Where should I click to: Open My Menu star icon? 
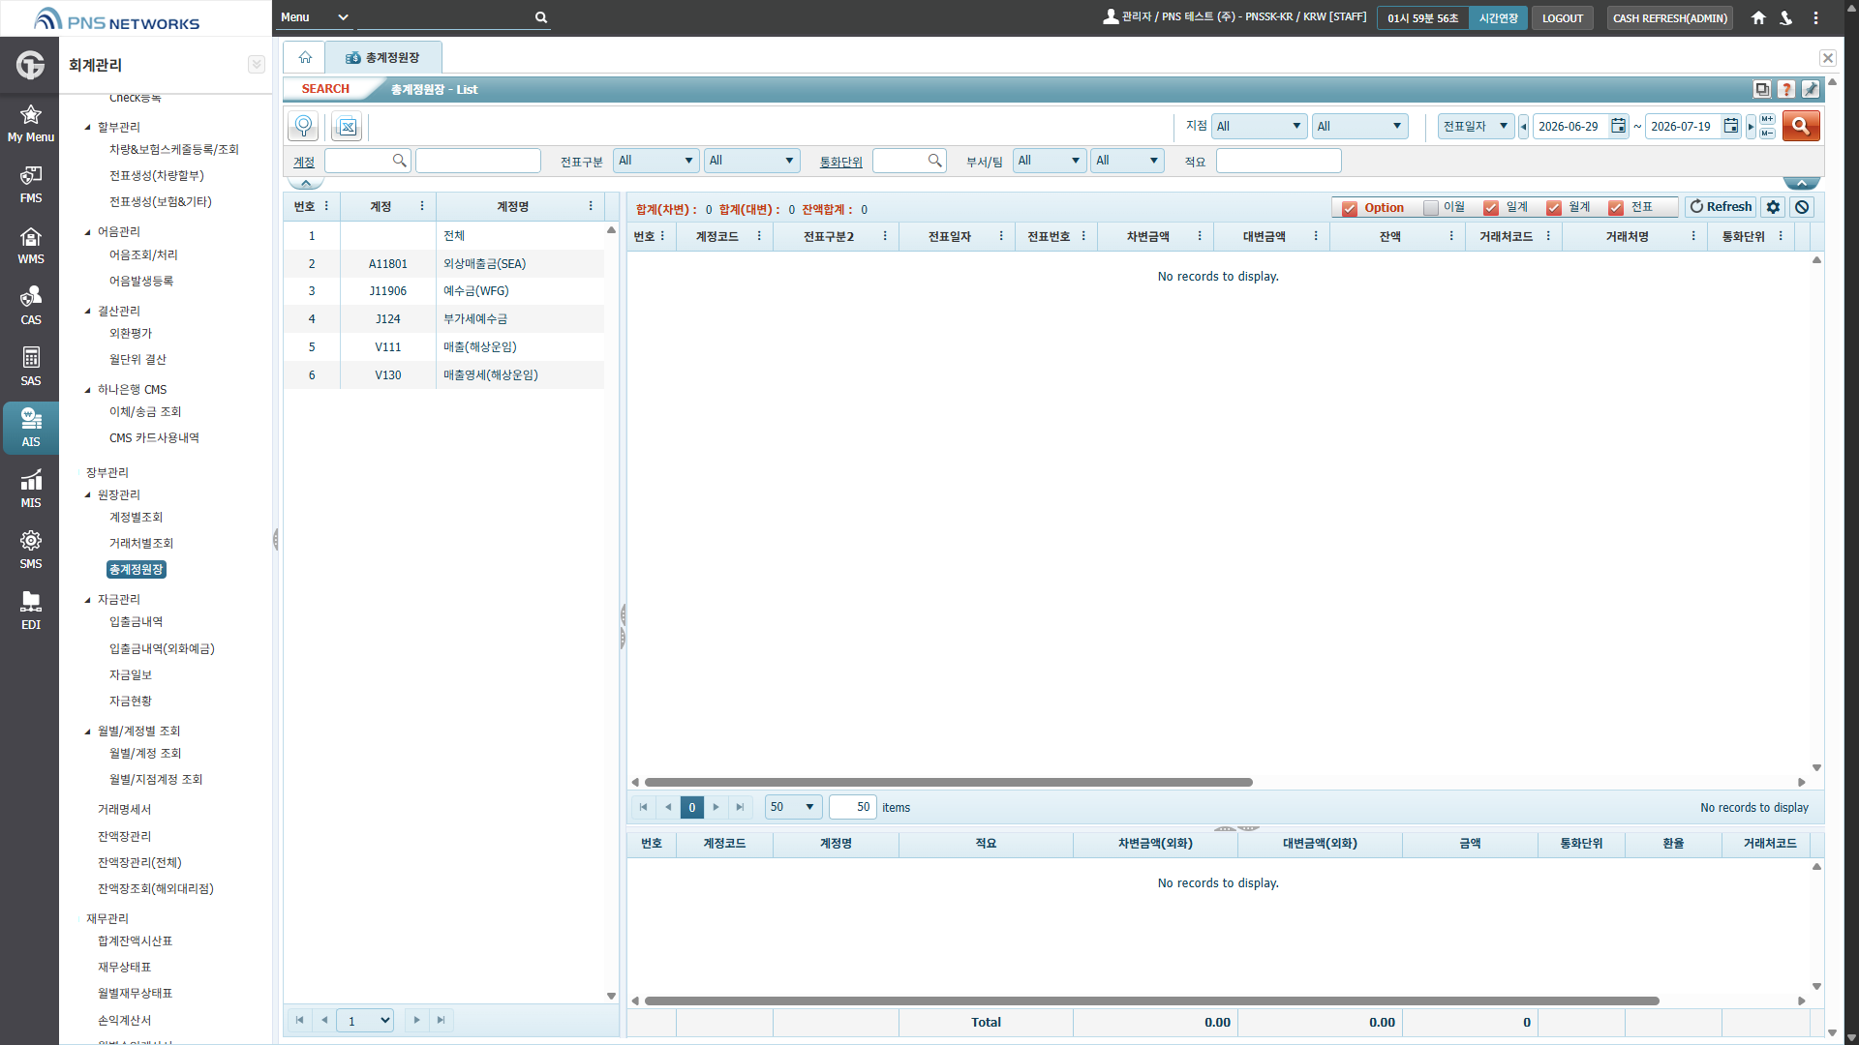30,123
